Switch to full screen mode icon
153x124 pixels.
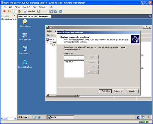pos(56,11)
